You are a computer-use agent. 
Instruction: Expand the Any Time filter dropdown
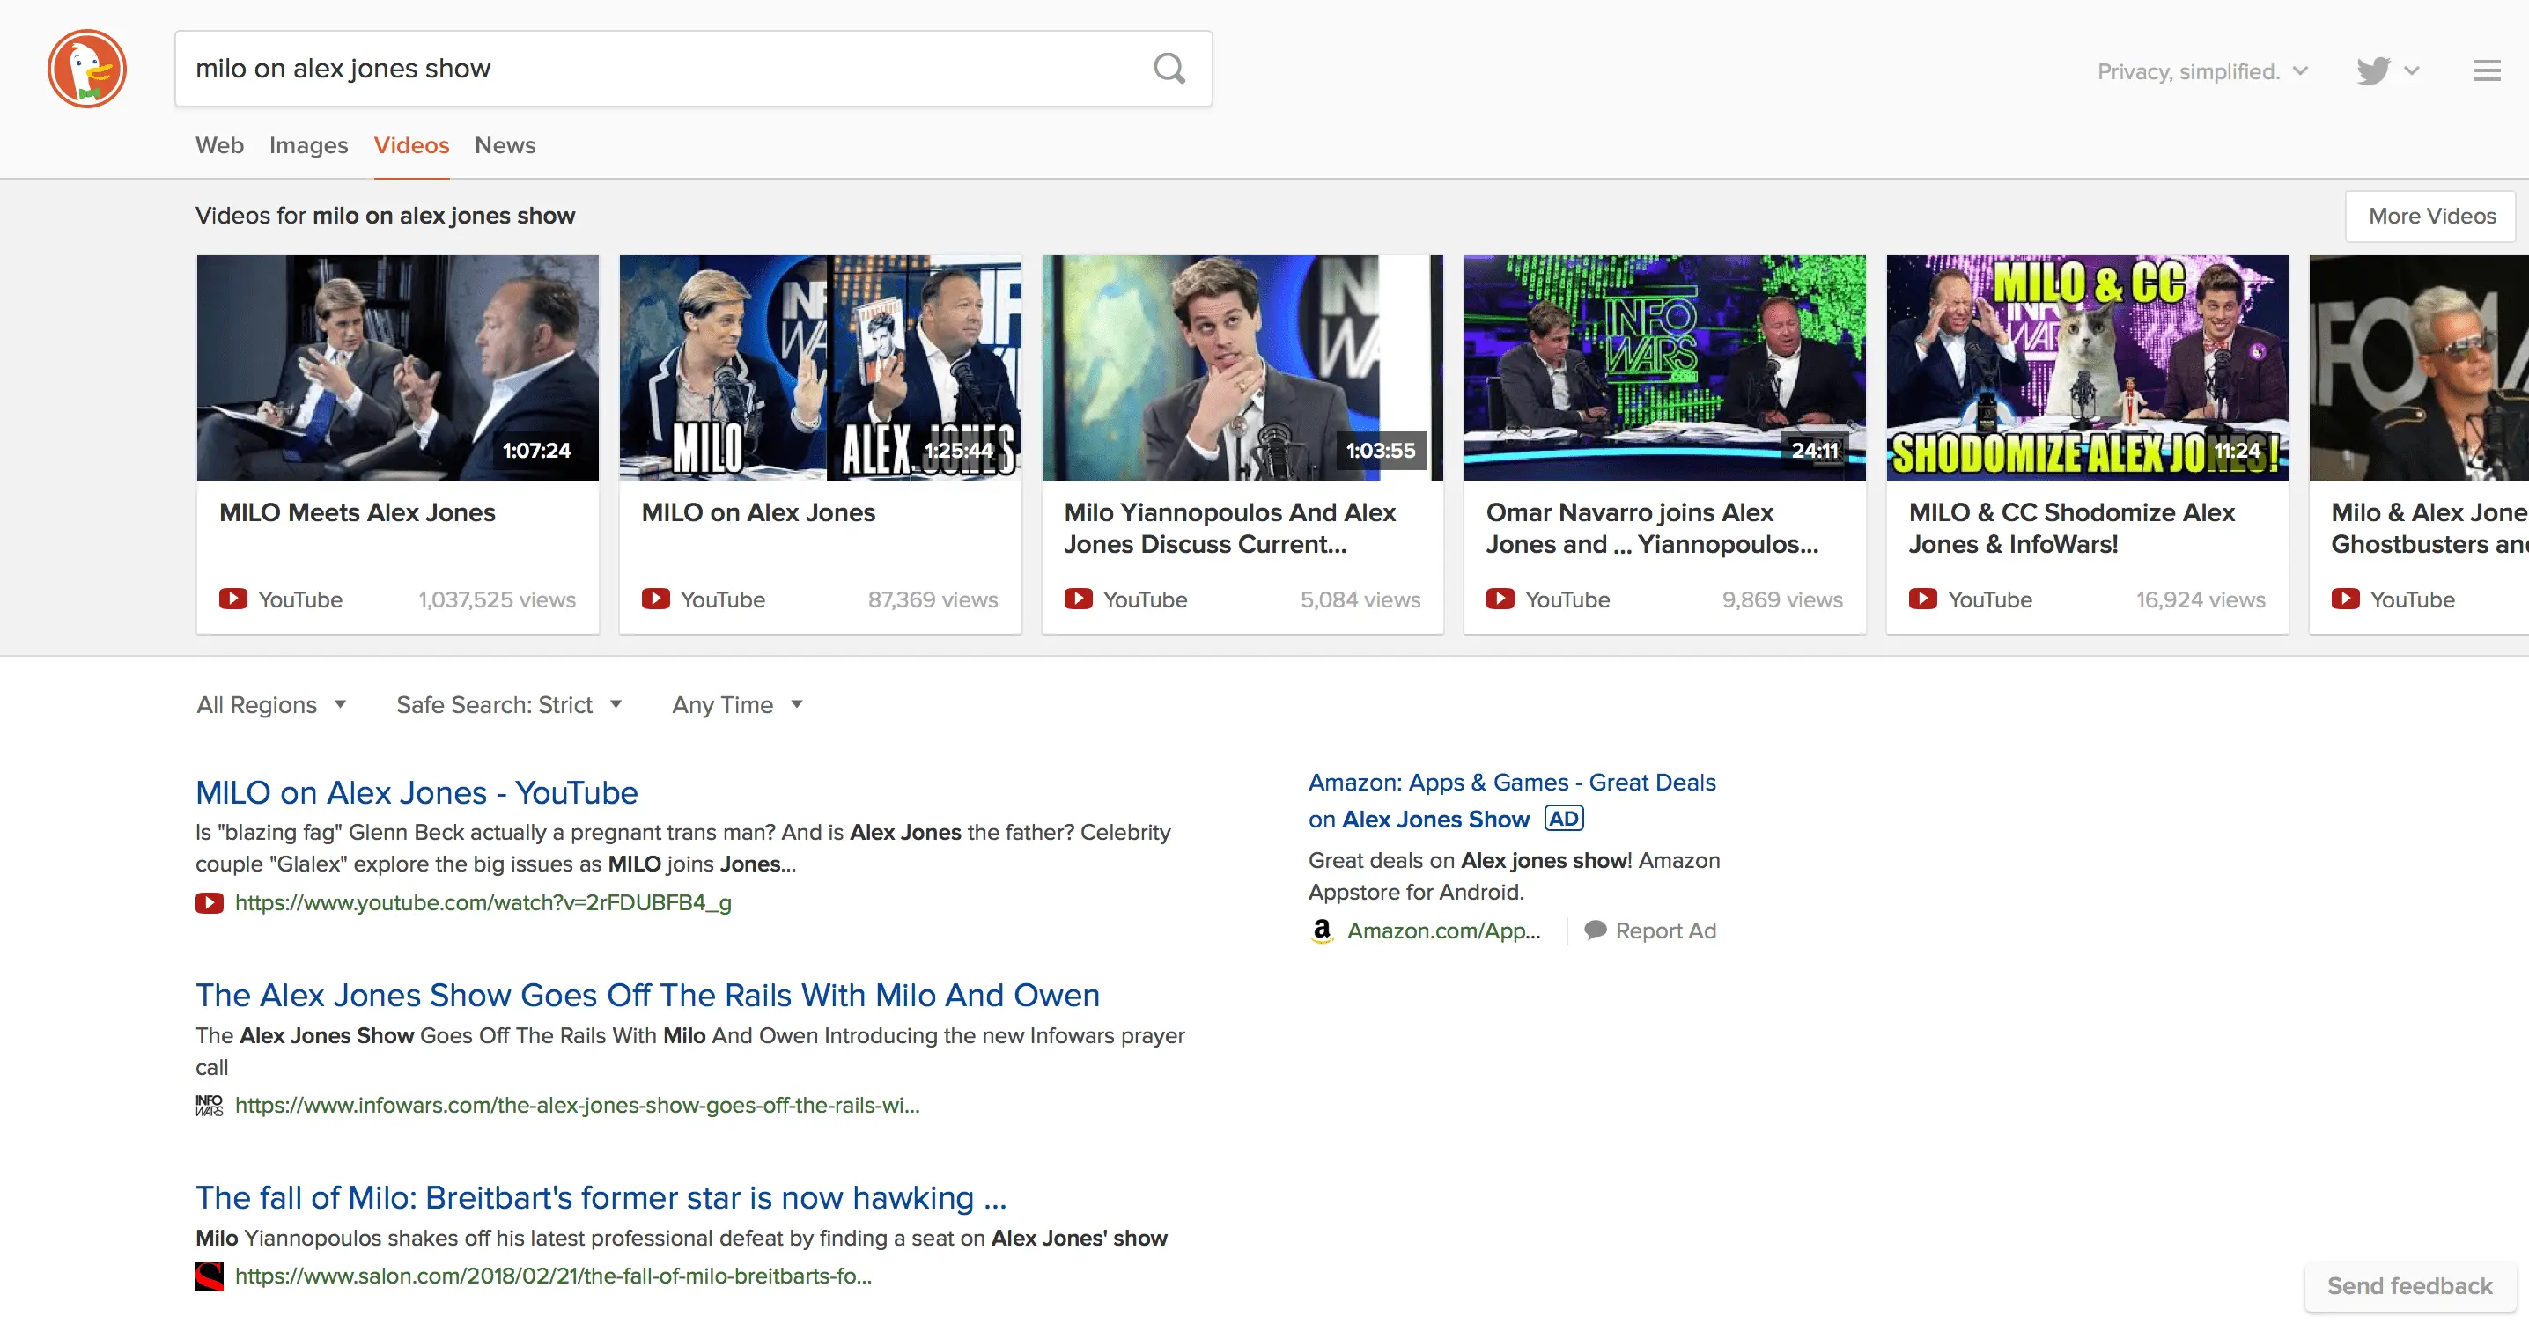(x=737, y=704)
